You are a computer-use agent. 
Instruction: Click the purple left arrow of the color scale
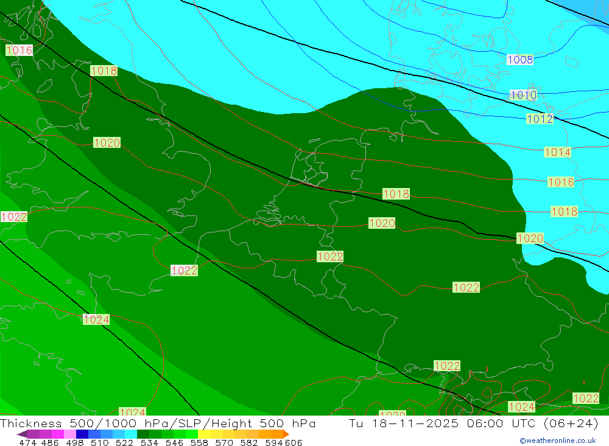click(x=21, y=434)
